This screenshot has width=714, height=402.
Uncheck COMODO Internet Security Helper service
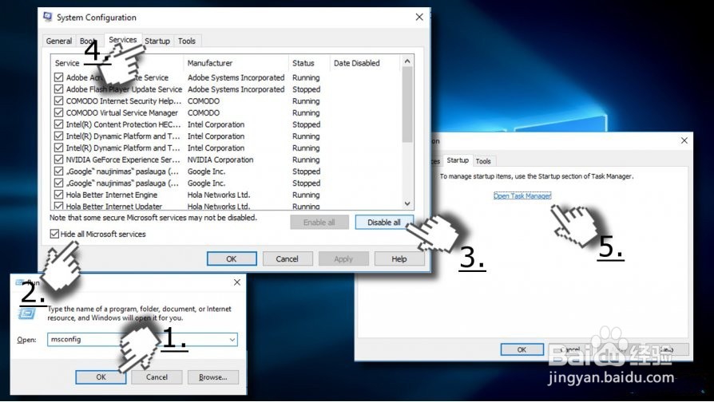coord(59,101)
